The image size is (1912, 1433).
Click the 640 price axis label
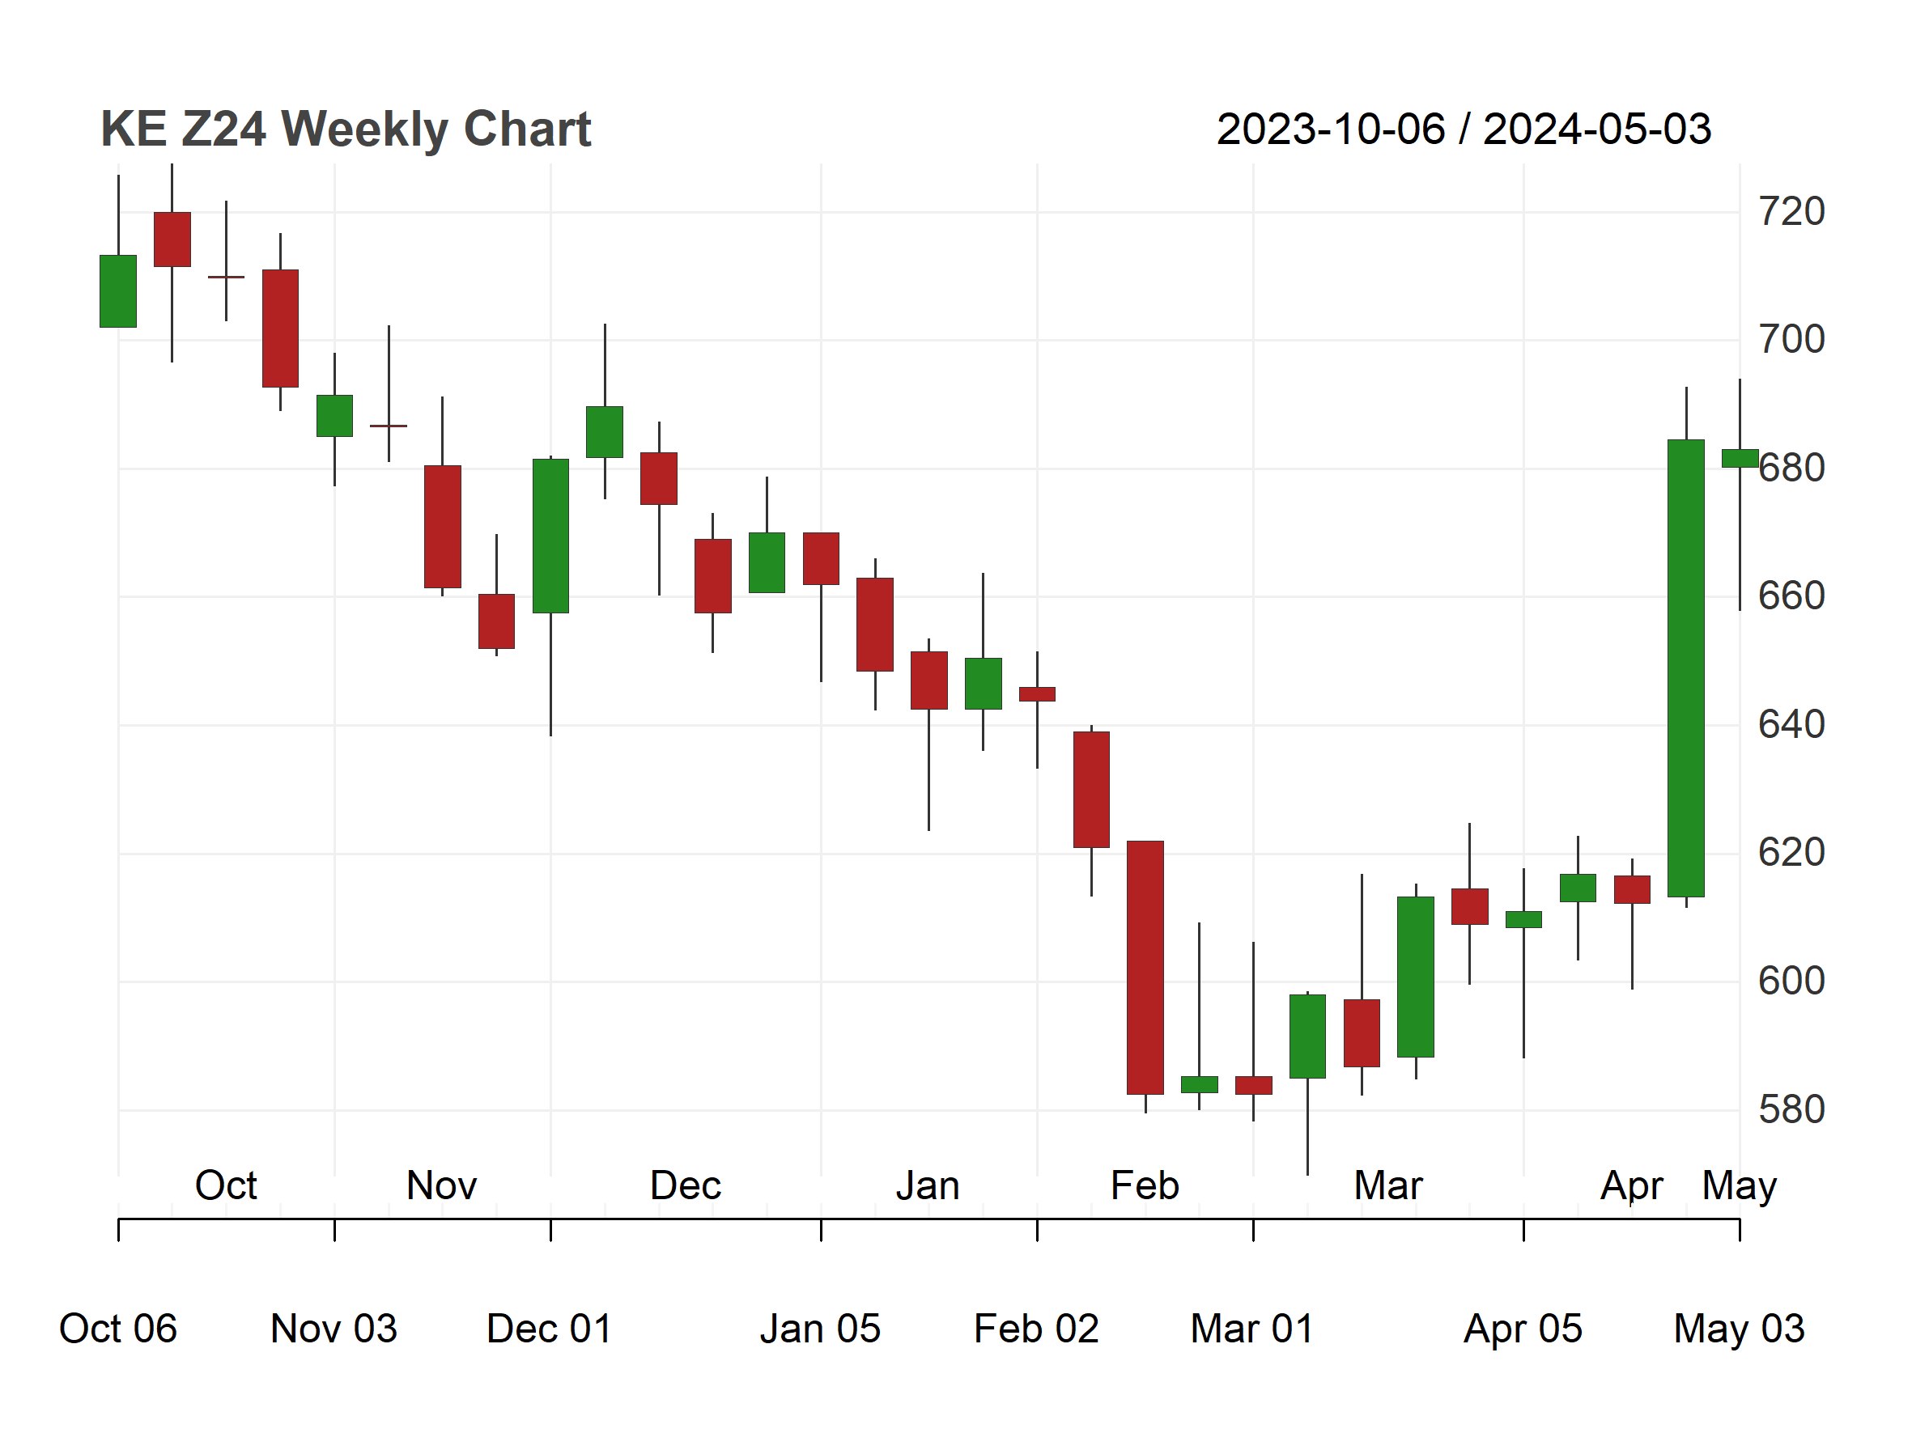click(x=1792, y=725)
